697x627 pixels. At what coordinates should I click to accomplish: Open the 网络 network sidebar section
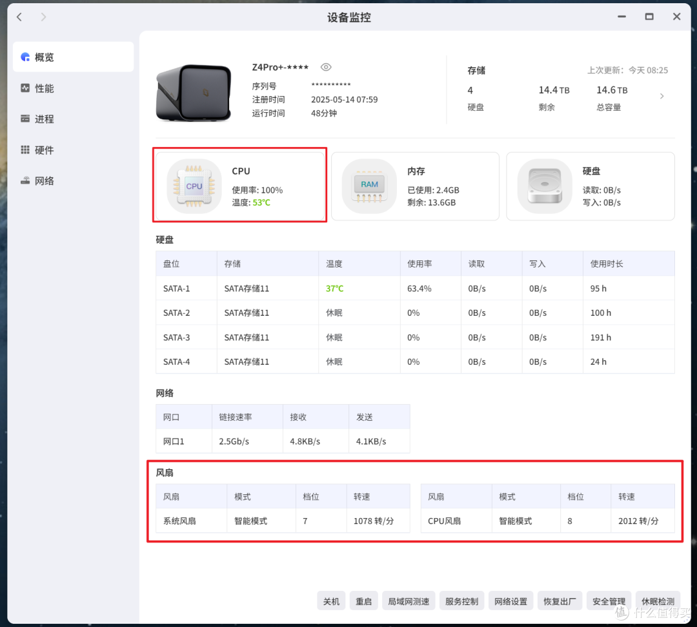point(74,180)
